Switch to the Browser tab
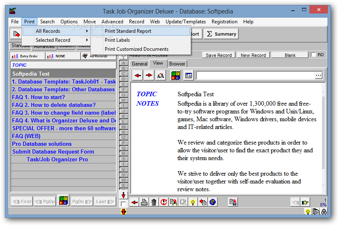This screenshot has height=226, width=339. tap(177, 64)
